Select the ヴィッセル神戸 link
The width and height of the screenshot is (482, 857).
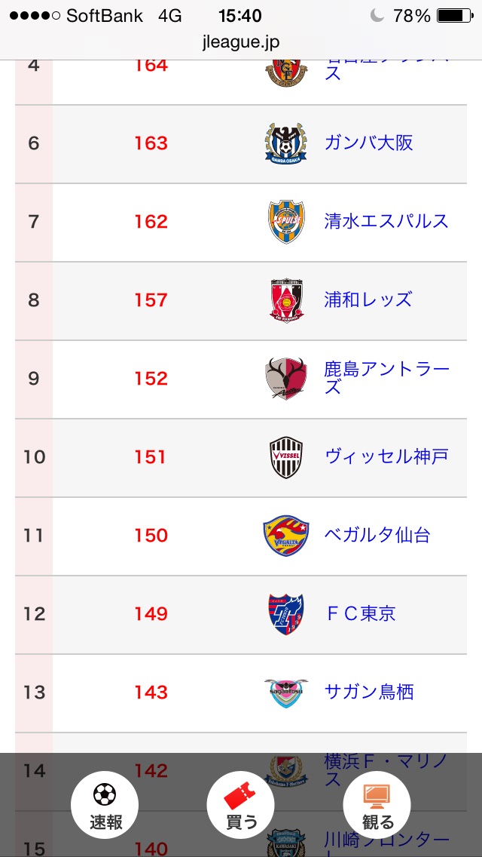tap(386, 456)
